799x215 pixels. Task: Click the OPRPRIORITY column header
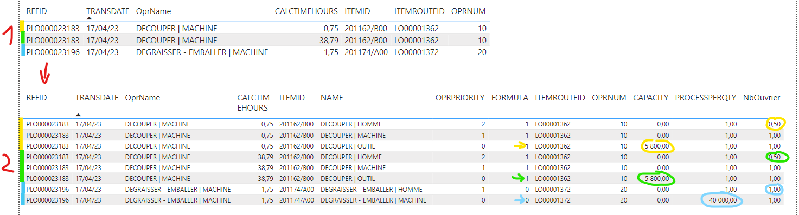click(460, 98)
